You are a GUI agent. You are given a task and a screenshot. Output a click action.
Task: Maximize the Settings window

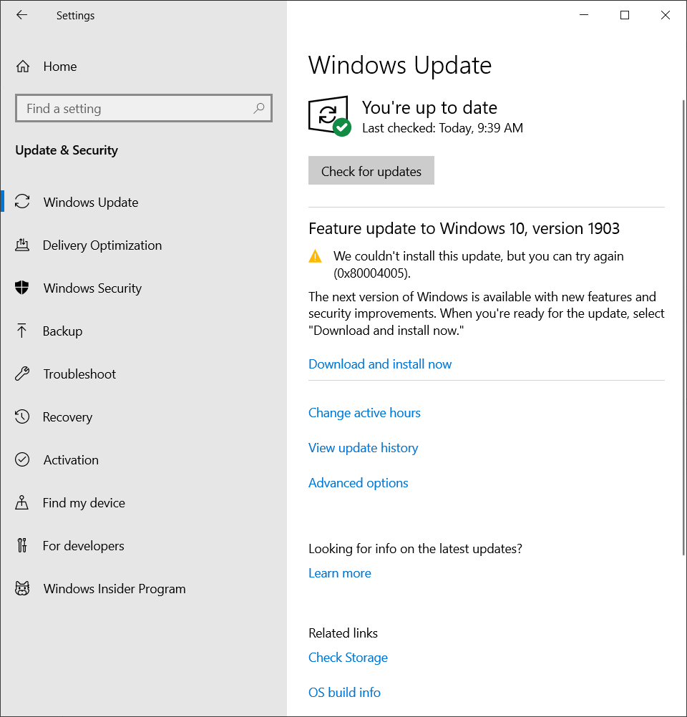point(624,15)
